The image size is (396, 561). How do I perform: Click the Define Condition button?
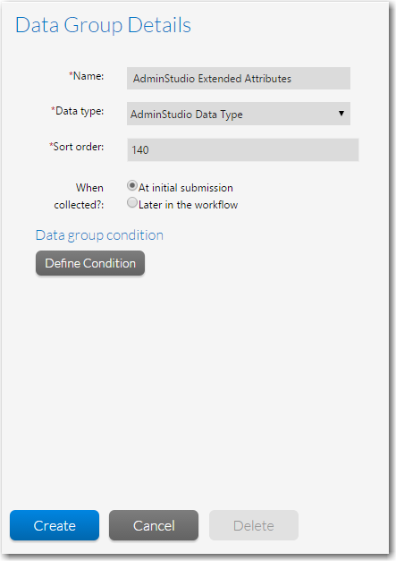pyautogui.click(x=90, y=263)
